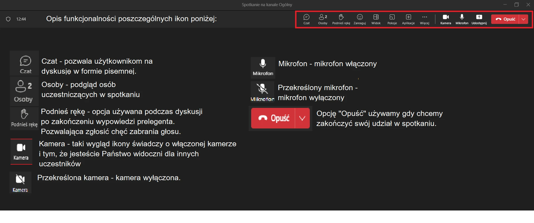
Task: Click the slide's underlined Kamera-on icon
Action: tap(21, 152)
